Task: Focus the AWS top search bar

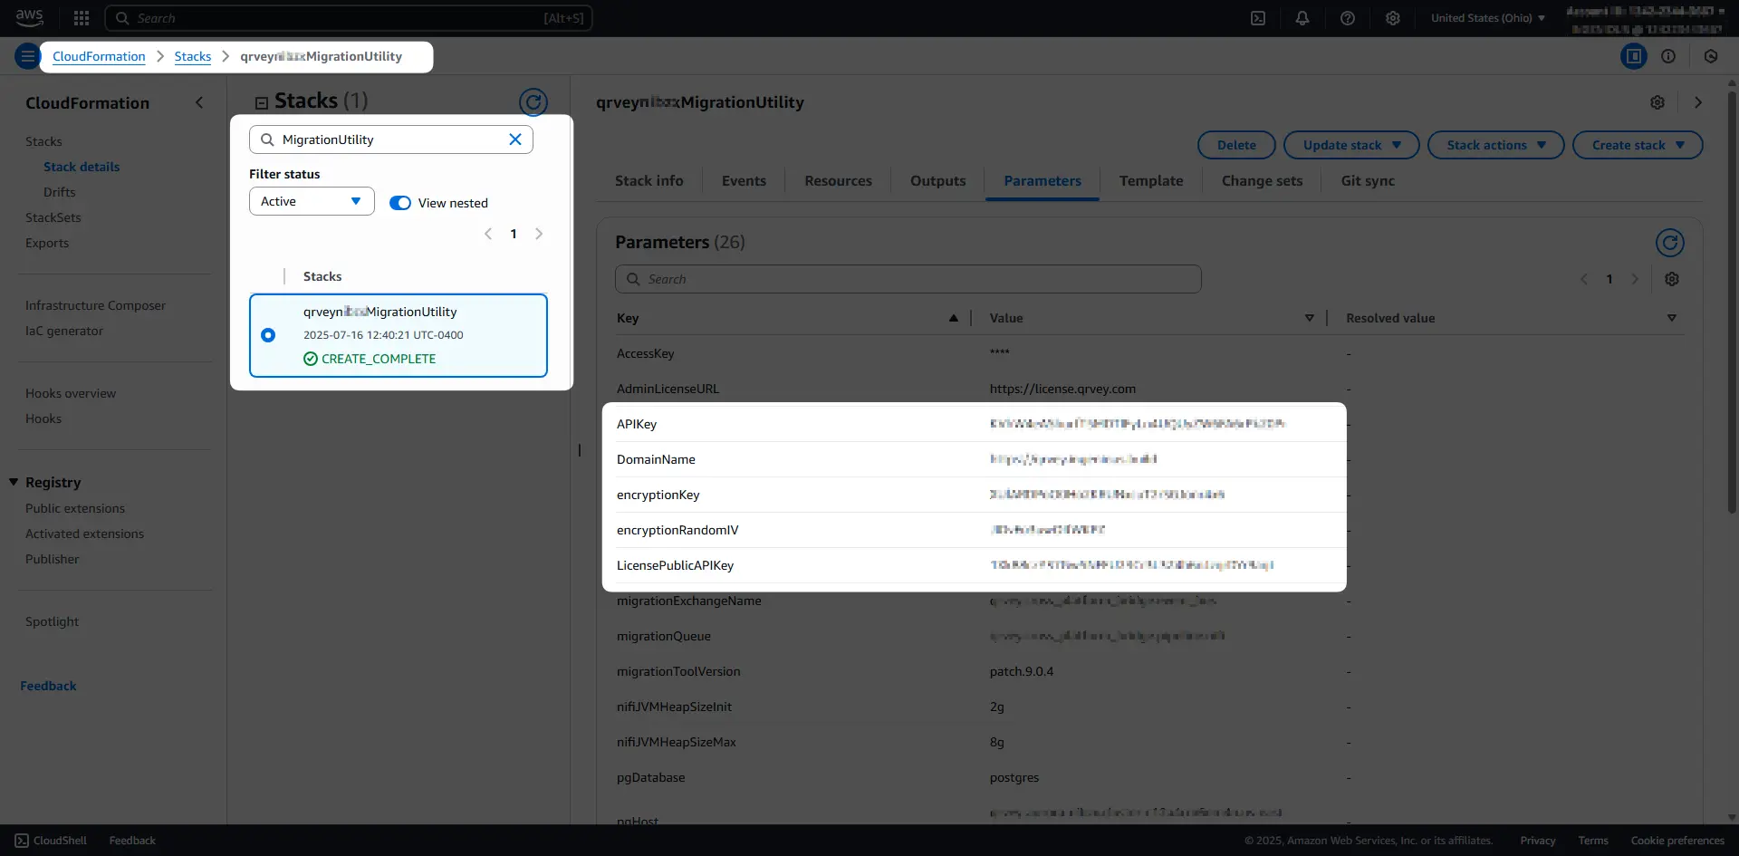Action: coord(349,18)
